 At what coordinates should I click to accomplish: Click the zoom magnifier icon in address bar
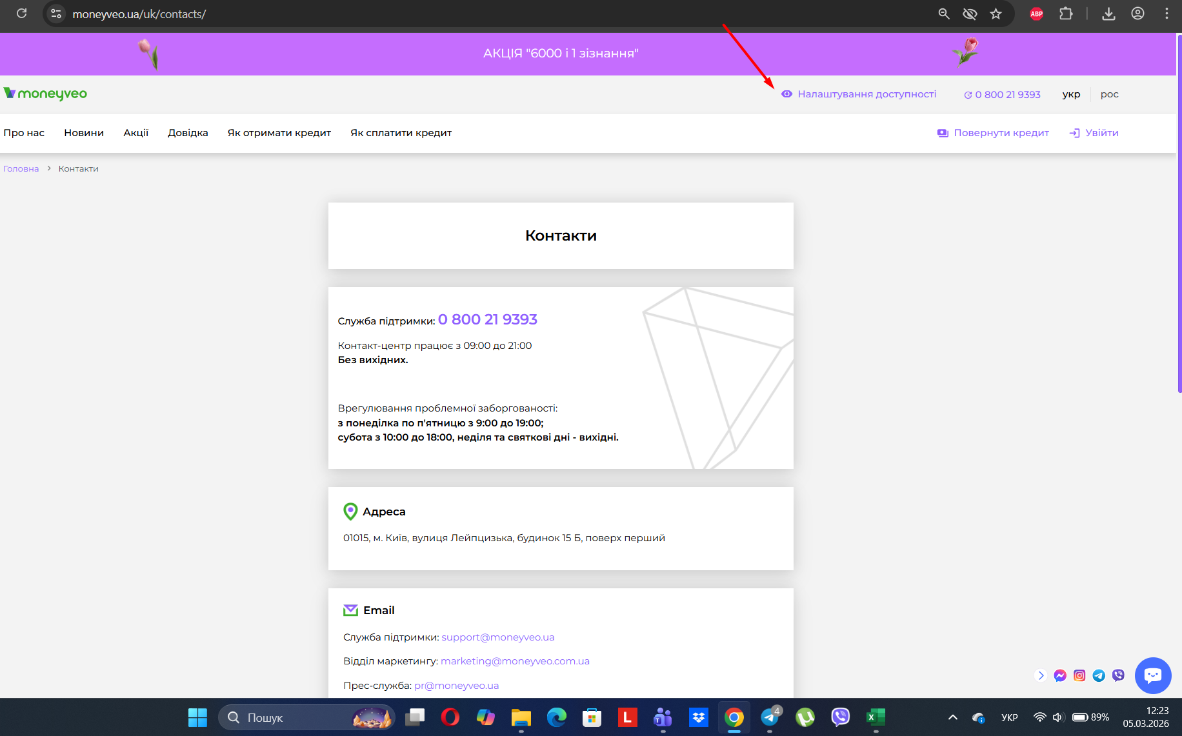tap(944, 14)
